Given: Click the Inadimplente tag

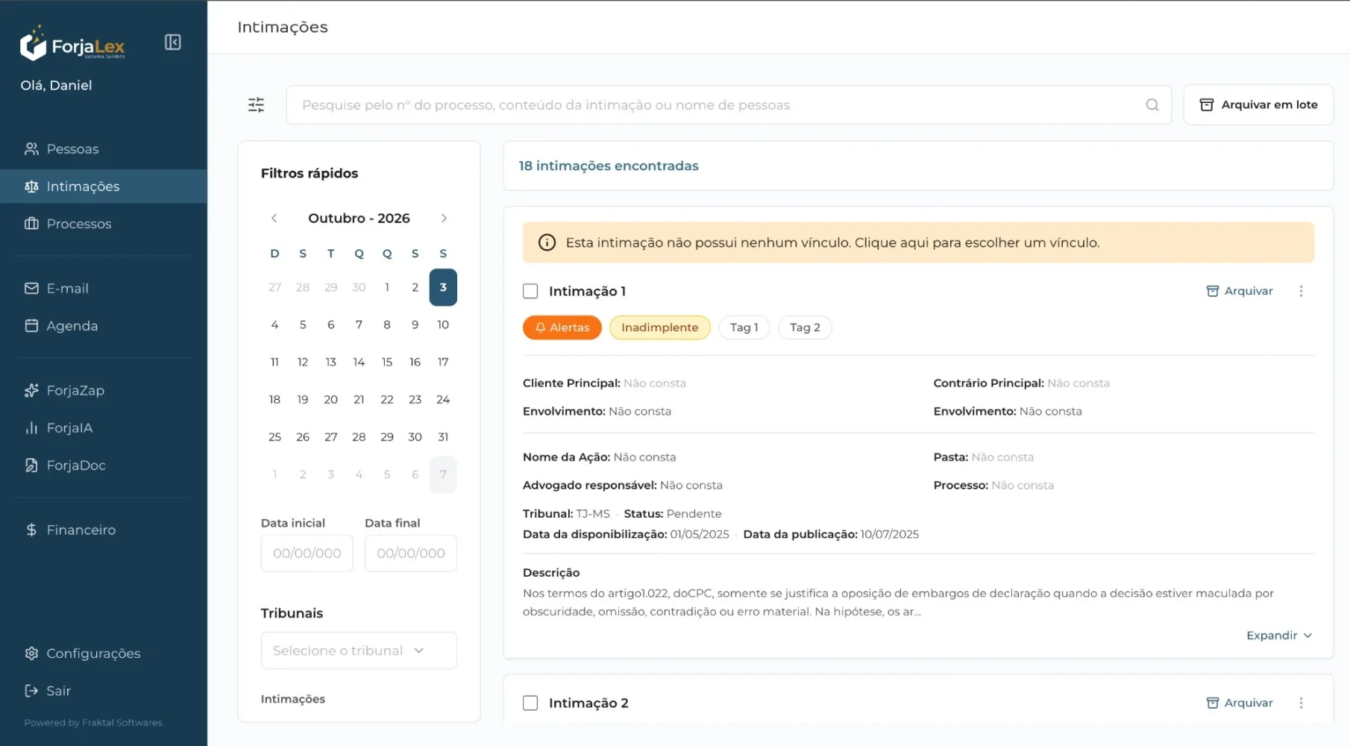Looking at the screenshot, I should (x=660, y=327).
